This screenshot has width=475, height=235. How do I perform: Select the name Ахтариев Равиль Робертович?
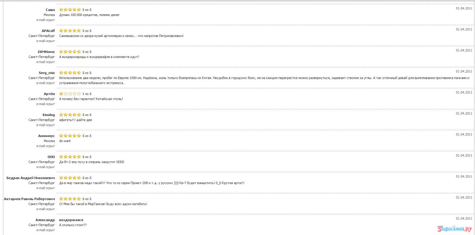point(29,199)
